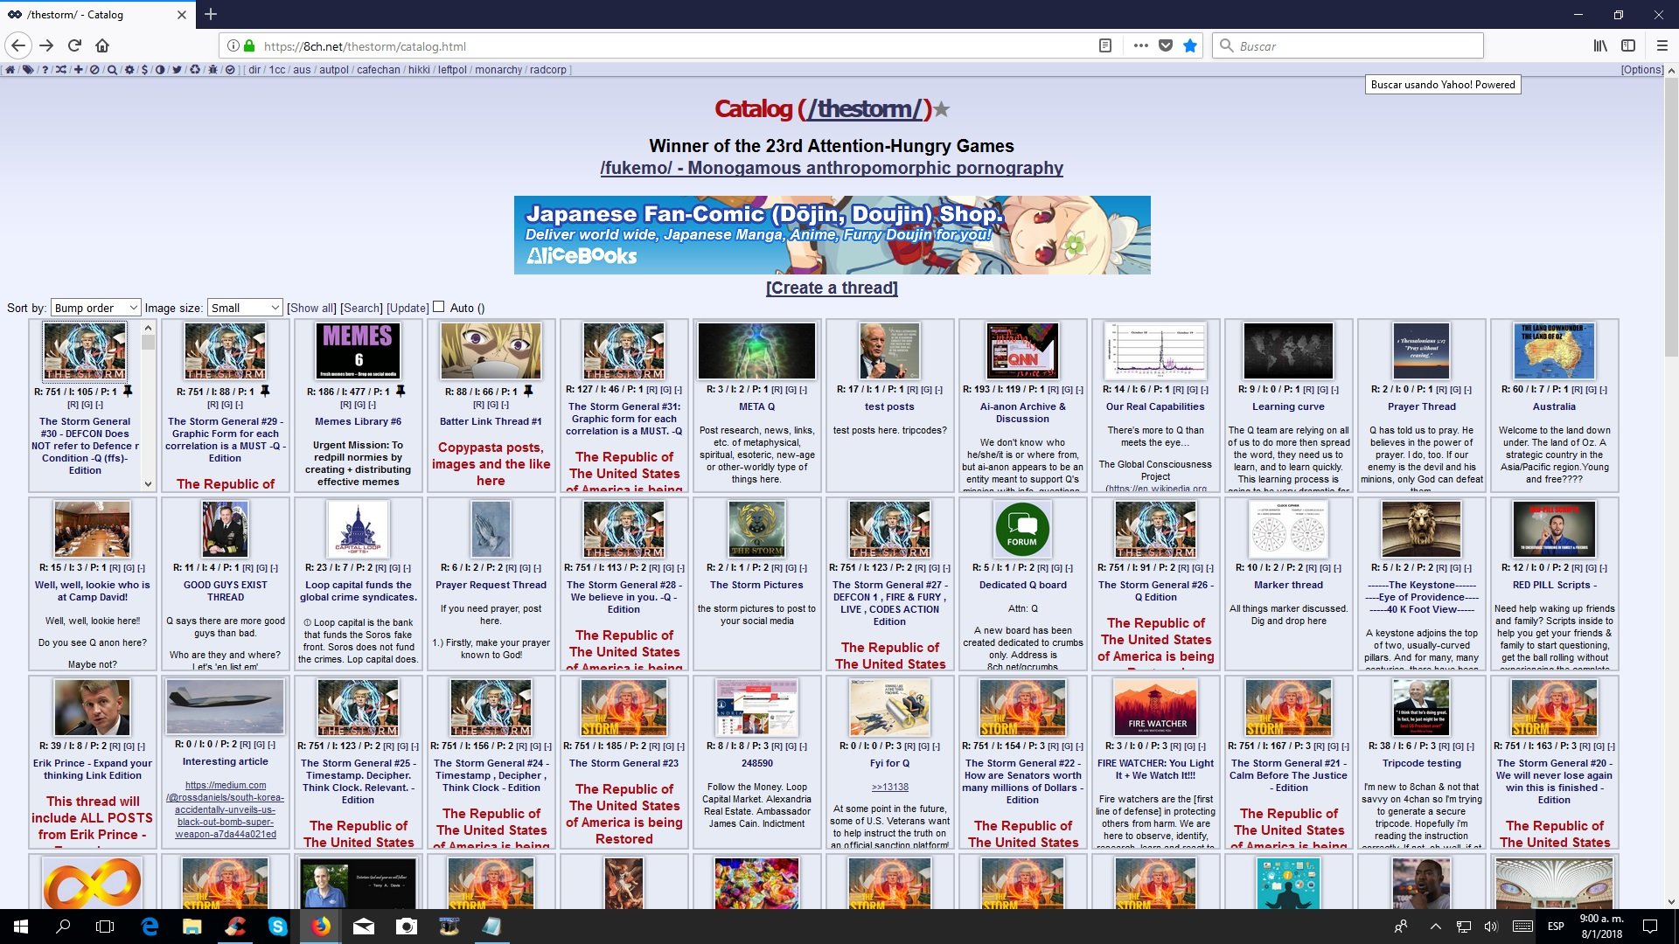Viewport: 1679px width, 944px height.
Task: Open the Firefox hamburger menu
Action: [x=1662, y=45]
